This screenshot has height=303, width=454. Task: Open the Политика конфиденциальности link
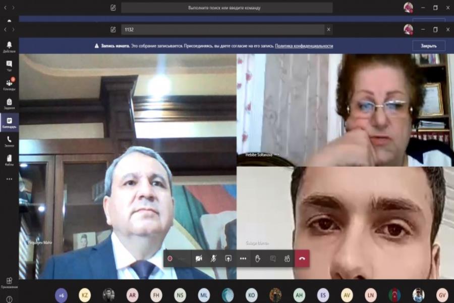(304, 46)
